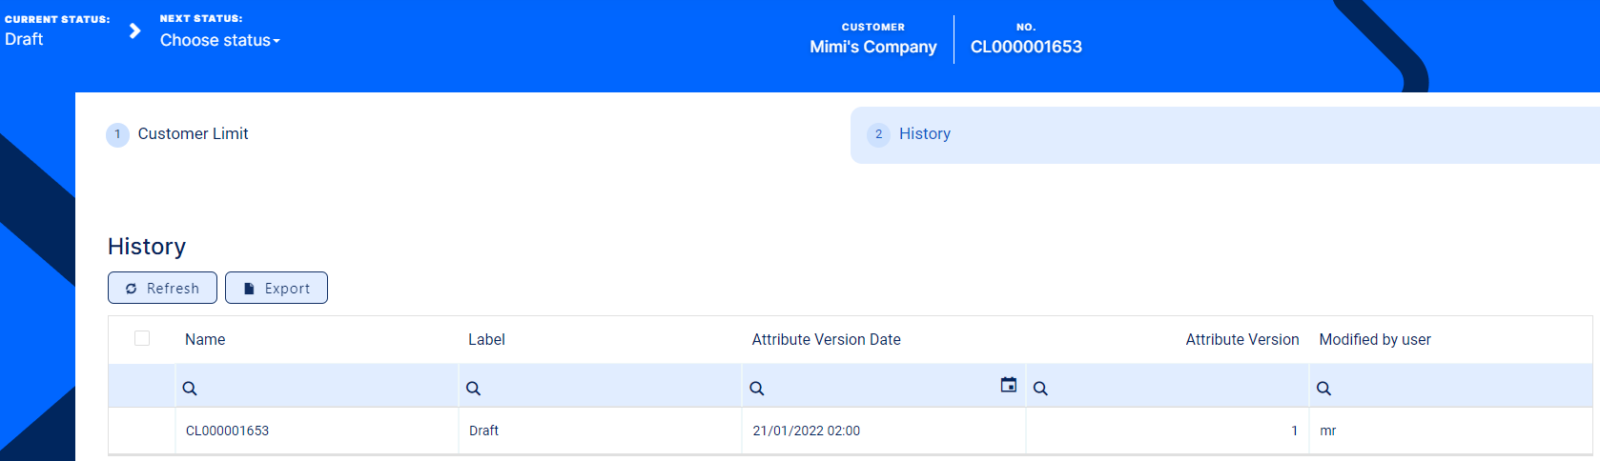This screenshot has width=1600, height=461.
Task: Open the History tab
Action: point(924,134)
